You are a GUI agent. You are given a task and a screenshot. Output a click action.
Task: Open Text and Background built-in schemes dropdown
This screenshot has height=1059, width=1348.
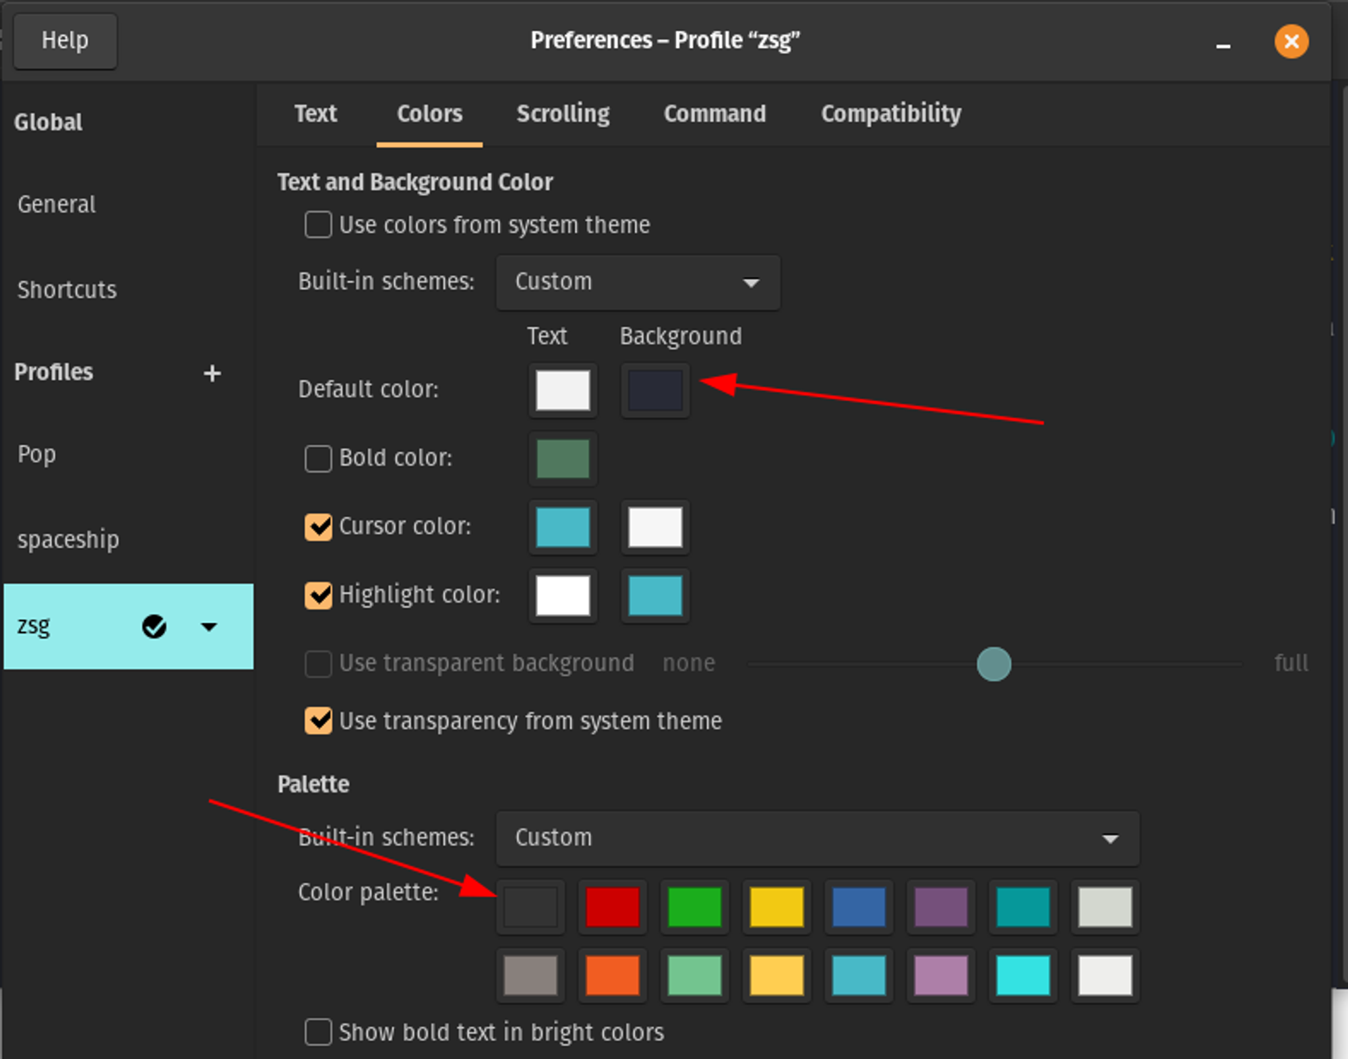[638, 282]
